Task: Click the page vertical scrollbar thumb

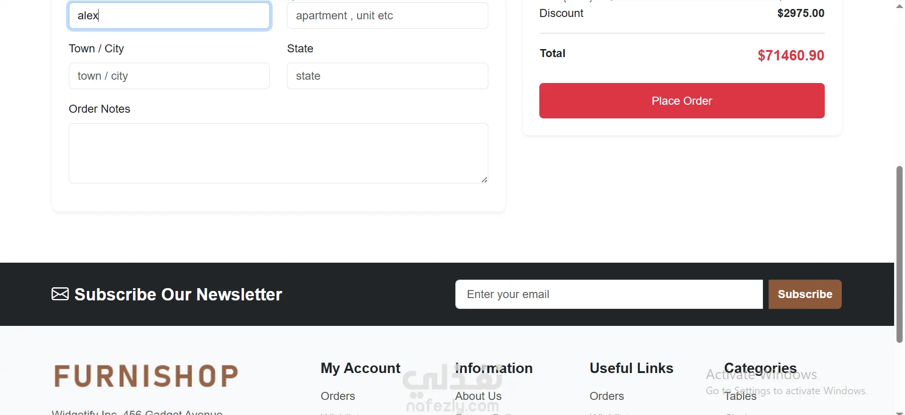Action: [899, 254]
